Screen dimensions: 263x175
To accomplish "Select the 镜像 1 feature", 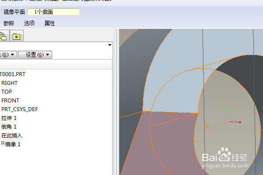I will [11, 144].
